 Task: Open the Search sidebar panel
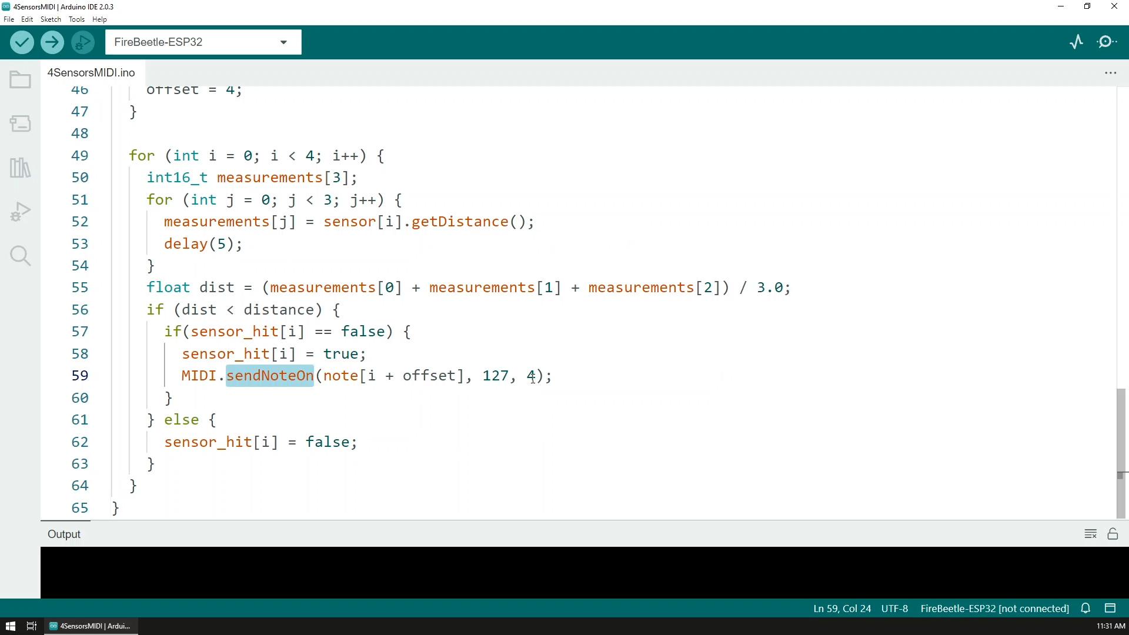(21, 256)
